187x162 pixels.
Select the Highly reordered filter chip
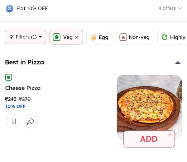(x=173, y=37)
